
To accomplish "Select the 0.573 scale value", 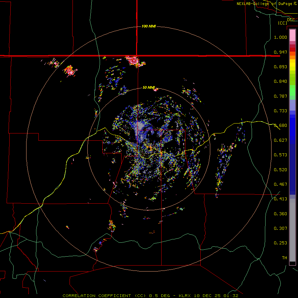I will 280,155.
